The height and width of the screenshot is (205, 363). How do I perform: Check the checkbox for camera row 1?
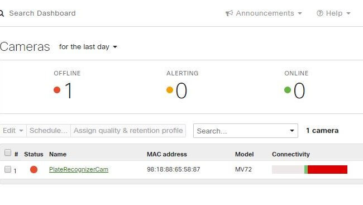[8, 169]
